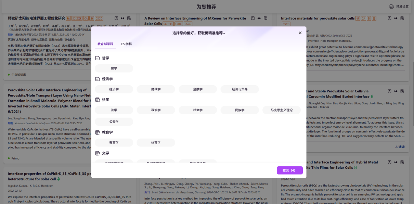The image size is (414, 204).
Task: Toggle the 马克思主义理论 subject chip
Action: point(282,110)
